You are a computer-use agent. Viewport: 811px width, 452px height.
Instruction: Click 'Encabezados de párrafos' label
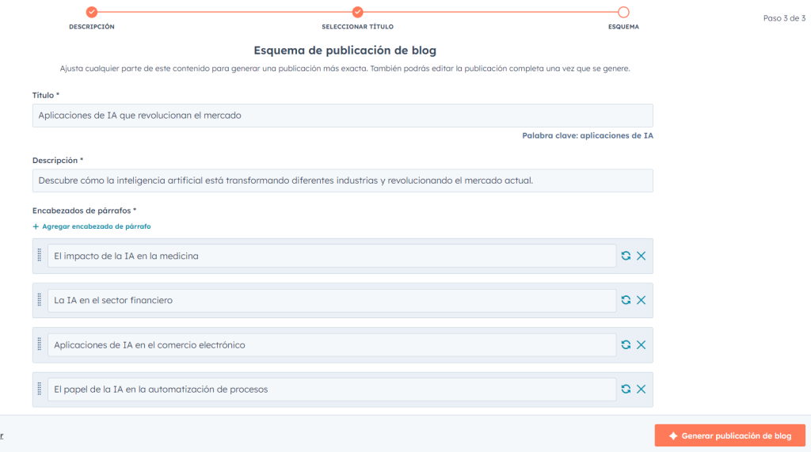pos(84,211)
